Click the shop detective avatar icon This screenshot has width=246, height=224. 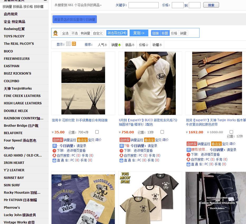(x=55, y=33)
